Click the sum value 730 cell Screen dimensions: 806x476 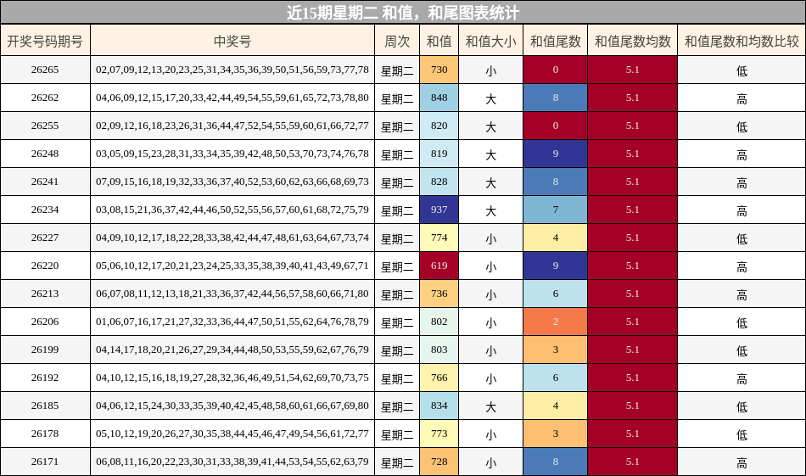(439, 70)
